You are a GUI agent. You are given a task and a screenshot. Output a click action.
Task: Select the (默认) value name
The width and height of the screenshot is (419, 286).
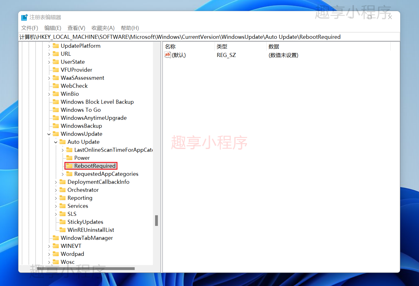179,55
